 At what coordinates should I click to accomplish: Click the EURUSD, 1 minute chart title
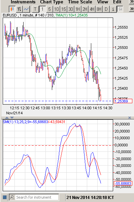tap(18, 15)
